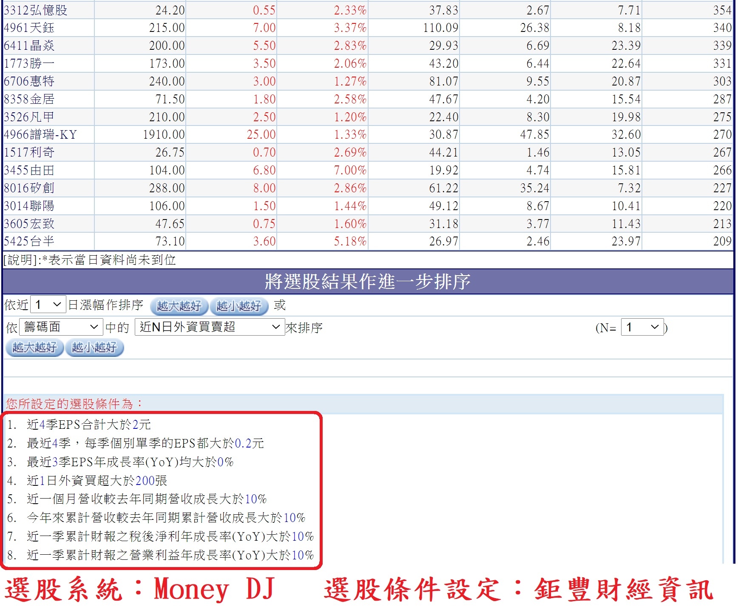
Task: Click 越大越好 button below 籌碼面 dropdown
Action: tap(34, 348)
